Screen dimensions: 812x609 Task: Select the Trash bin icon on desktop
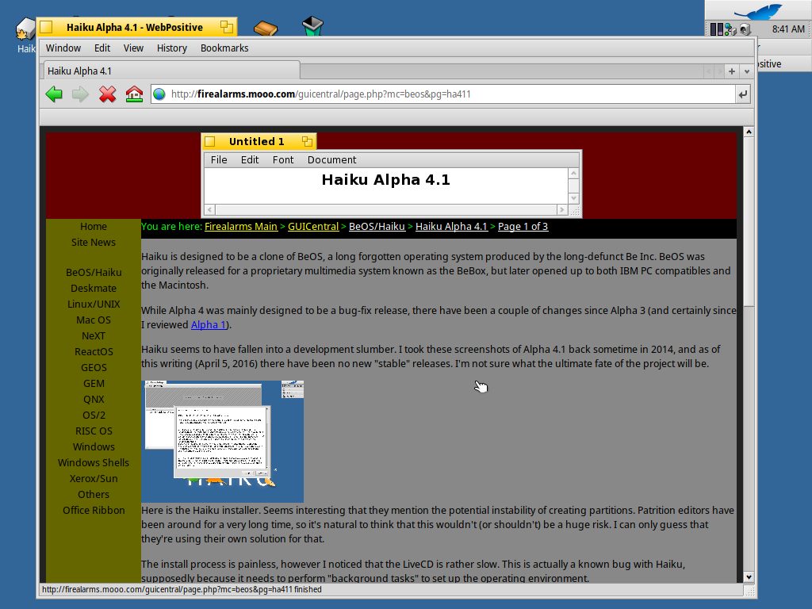[312, 26]
